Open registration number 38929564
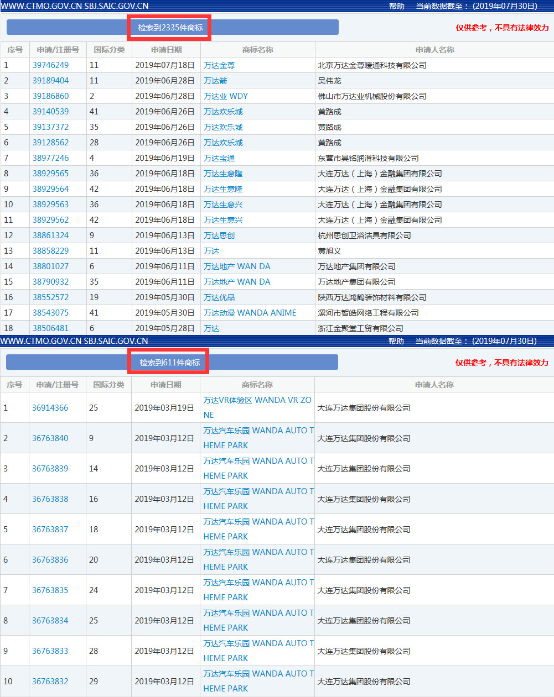Screen dimensions: 554x697 (x=50, y=189)
